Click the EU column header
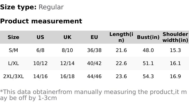This screenshot has width=189, height=107. [94, 37]
